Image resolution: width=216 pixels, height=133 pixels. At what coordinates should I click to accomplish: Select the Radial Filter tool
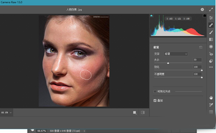click(x=211, y=47)
